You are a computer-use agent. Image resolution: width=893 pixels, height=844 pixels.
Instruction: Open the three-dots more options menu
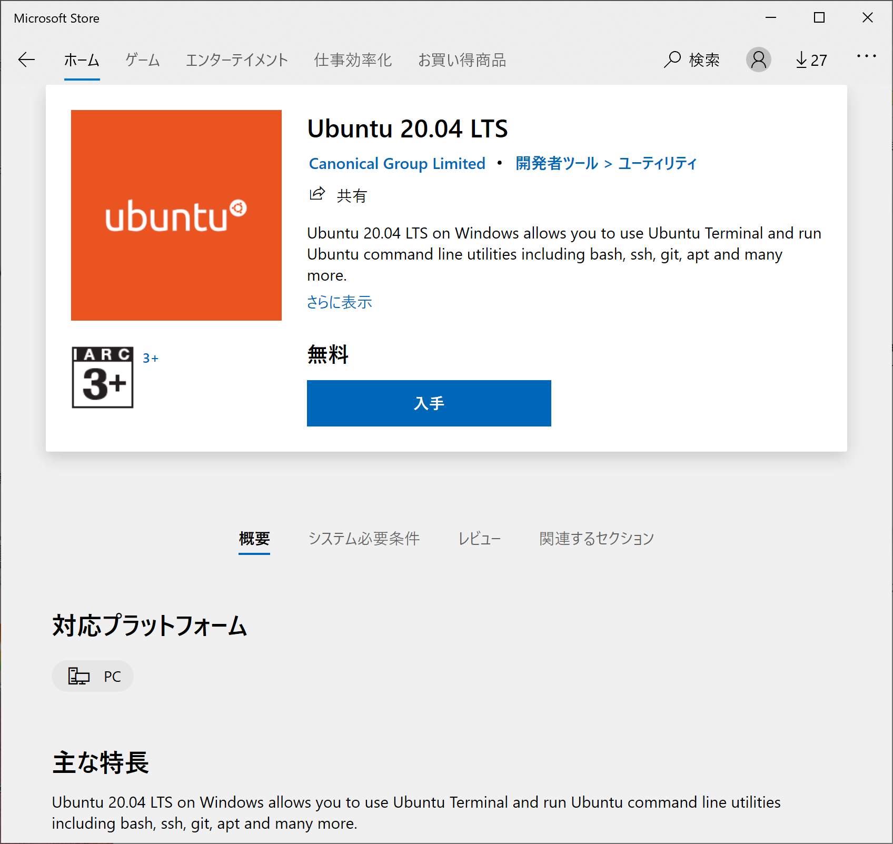coord(866,56)
